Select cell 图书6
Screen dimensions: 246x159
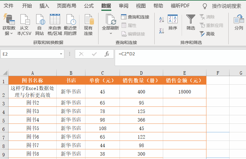[32, 137]
